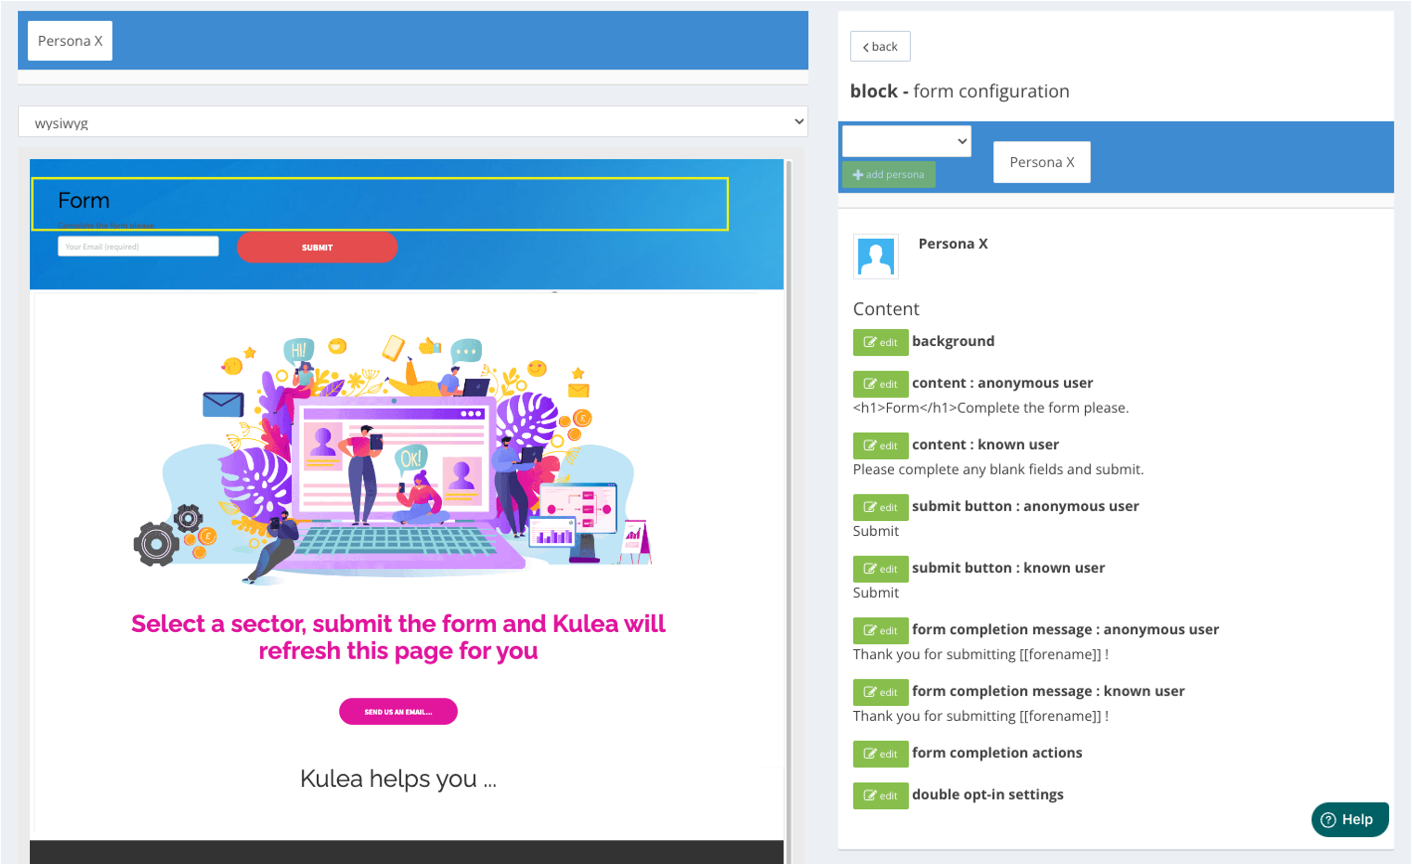Open the persona selection dropdown

click(905, 141)
